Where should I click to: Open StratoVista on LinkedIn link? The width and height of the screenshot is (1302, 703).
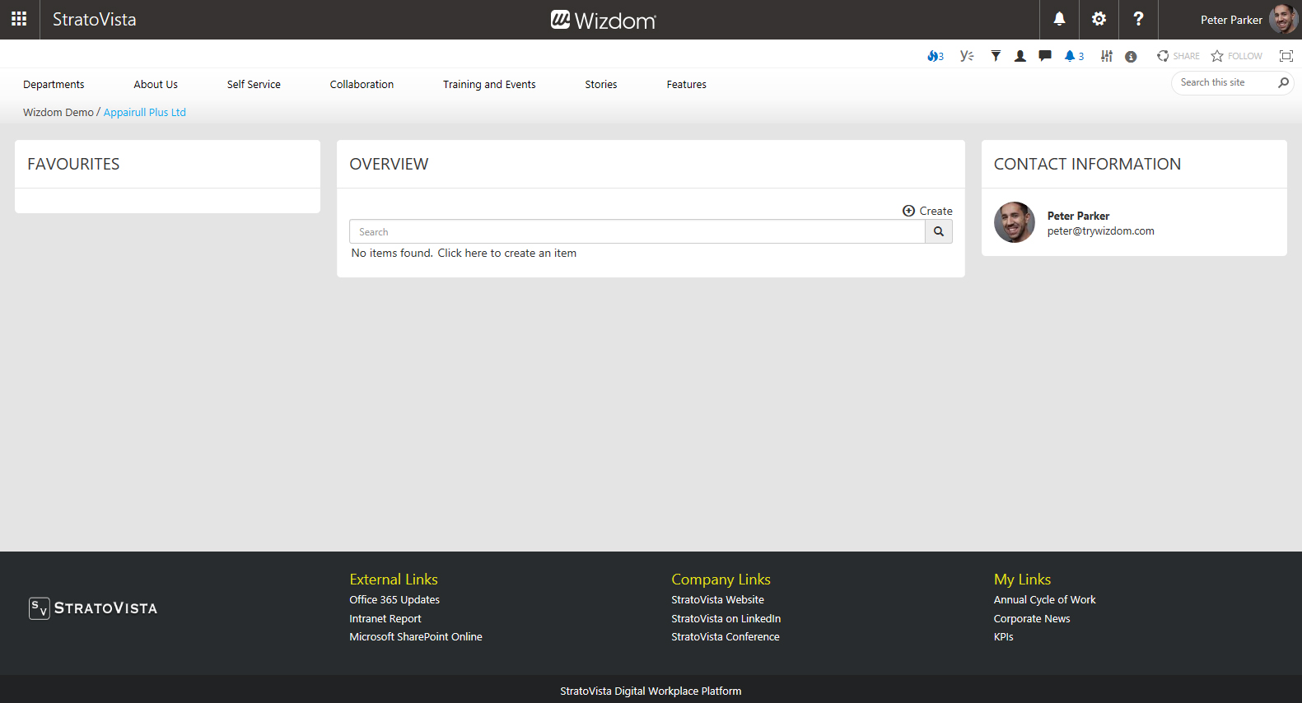click(x=726, y=618)
